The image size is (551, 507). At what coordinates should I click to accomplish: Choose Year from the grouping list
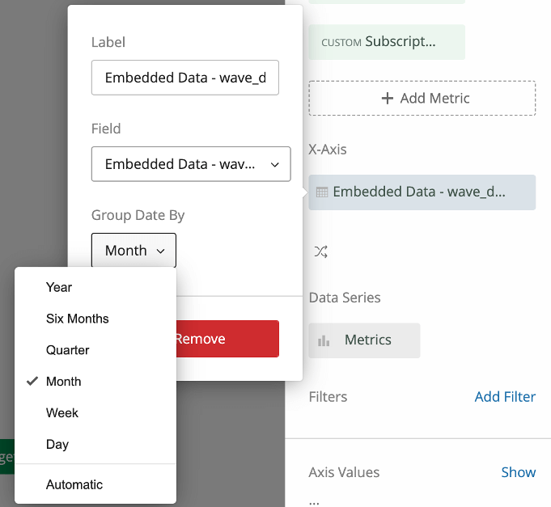pyautogui.click(x=59, y=287)
